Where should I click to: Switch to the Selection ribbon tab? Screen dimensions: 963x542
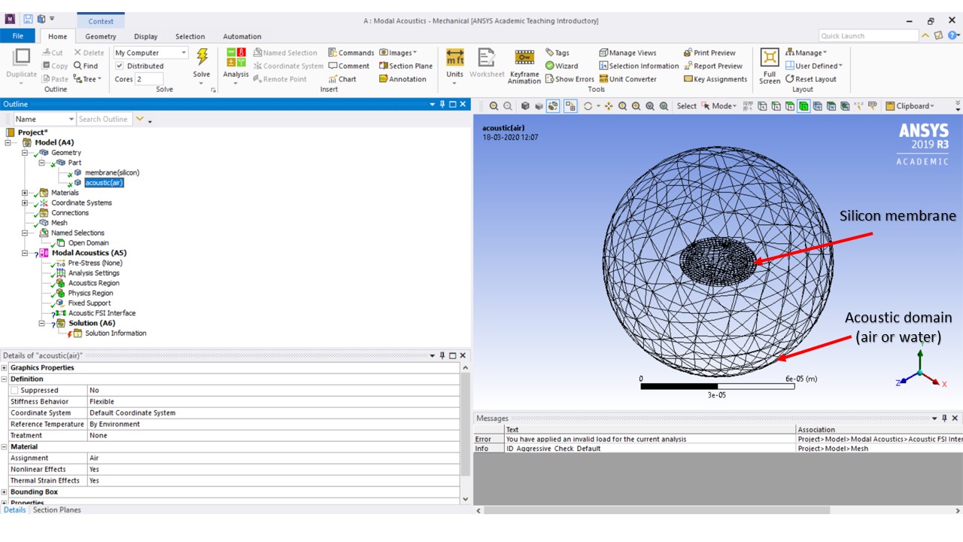(190, 36)
